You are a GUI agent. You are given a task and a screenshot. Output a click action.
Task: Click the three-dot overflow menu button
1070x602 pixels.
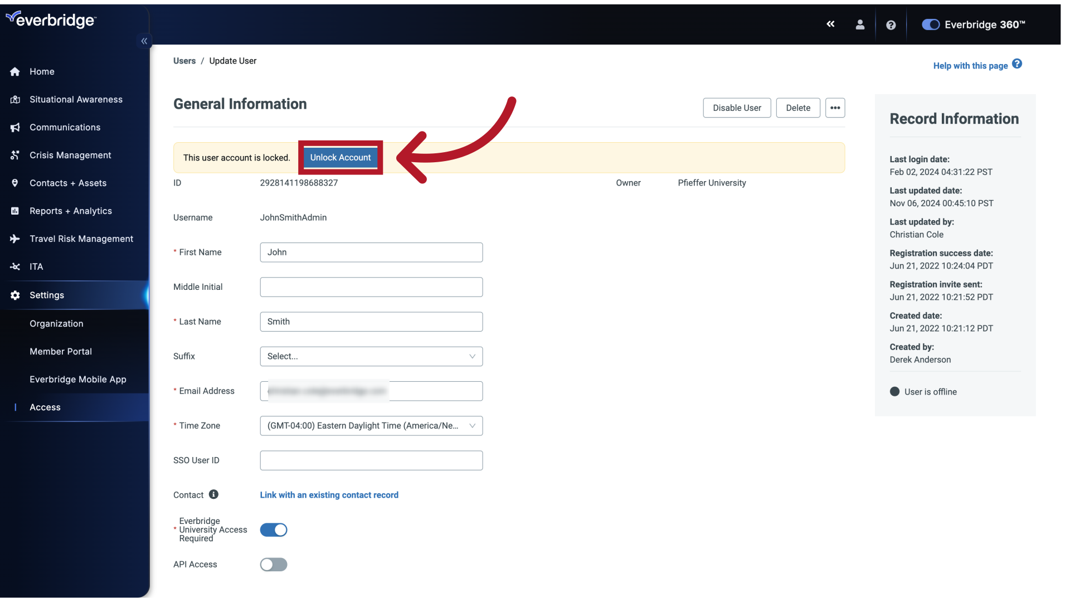click(x=835, y=108)
